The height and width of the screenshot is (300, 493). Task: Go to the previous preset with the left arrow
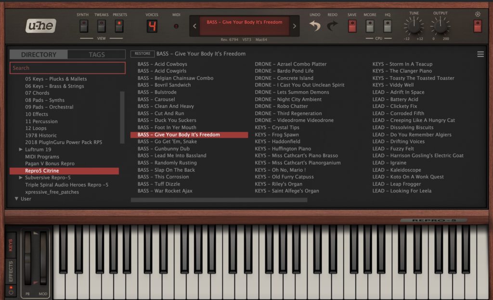(x=195, y=26)
